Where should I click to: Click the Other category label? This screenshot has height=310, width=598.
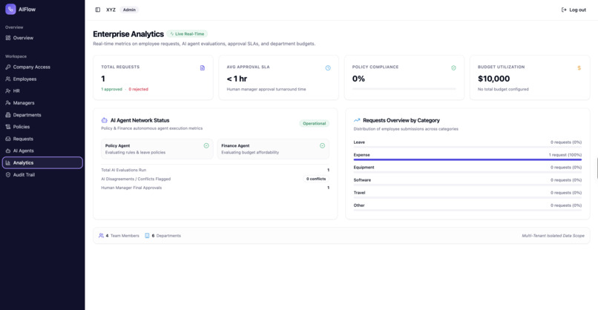tap(359, 205)
